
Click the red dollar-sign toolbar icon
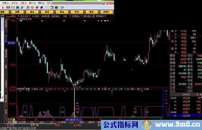click(x=3, y=7)
